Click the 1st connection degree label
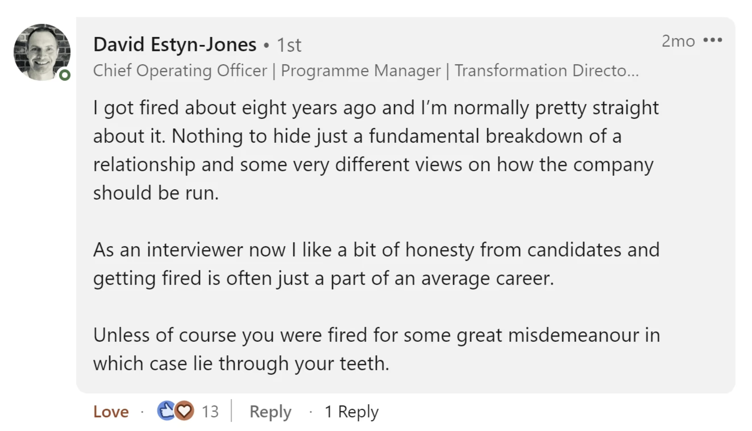The height and width of the screenshot is (431, 752). pos(289,45)
